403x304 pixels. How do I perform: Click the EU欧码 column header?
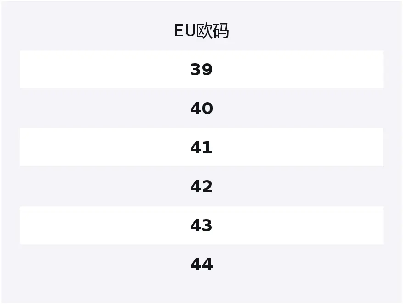click(x=201, y=31)
